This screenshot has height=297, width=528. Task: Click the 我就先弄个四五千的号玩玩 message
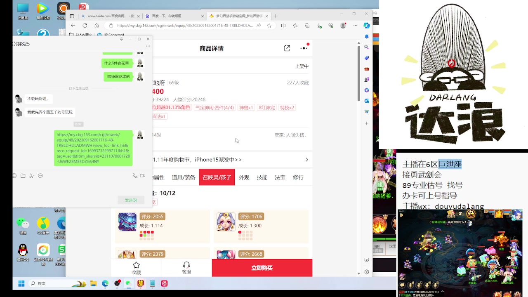click(50, 112)
